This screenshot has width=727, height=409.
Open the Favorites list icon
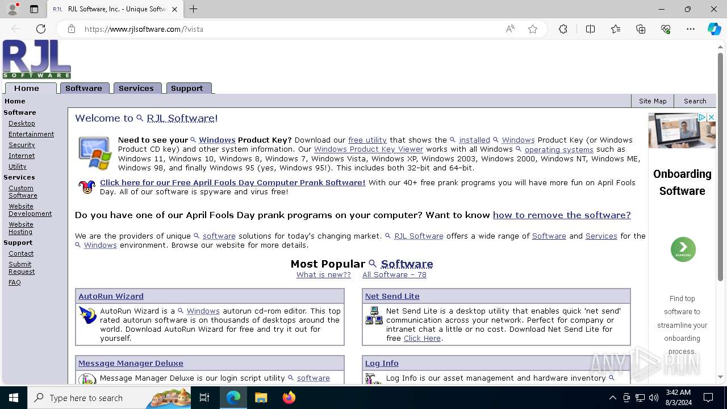[616, 29]
